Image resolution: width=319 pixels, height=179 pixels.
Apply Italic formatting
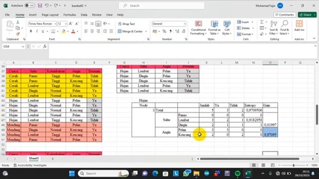(37, 31)
